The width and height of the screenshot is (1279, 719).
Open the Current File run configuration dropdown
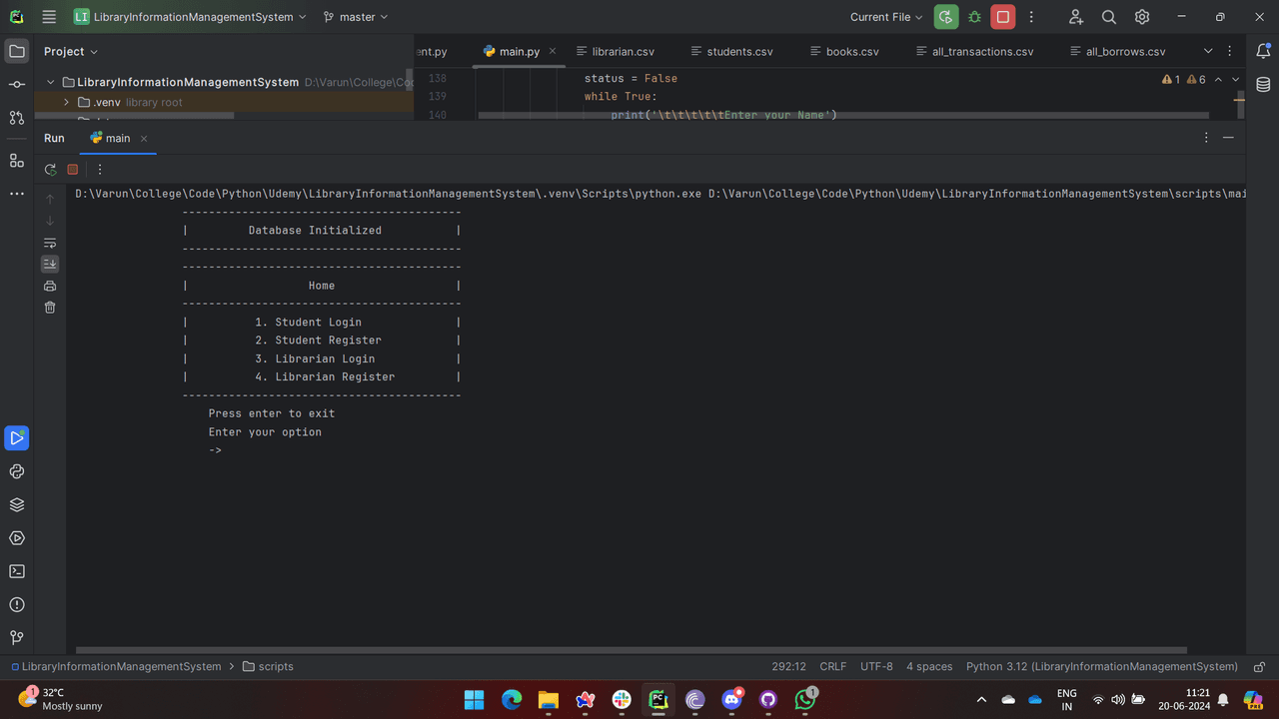click(x=886, y=17)
